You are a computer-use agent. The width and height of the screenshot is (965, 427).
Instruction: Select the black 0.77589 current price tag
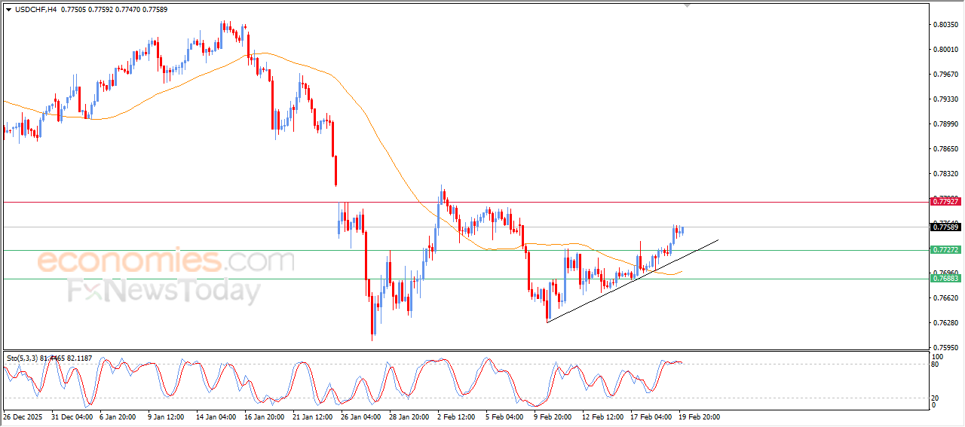point(945,227)
